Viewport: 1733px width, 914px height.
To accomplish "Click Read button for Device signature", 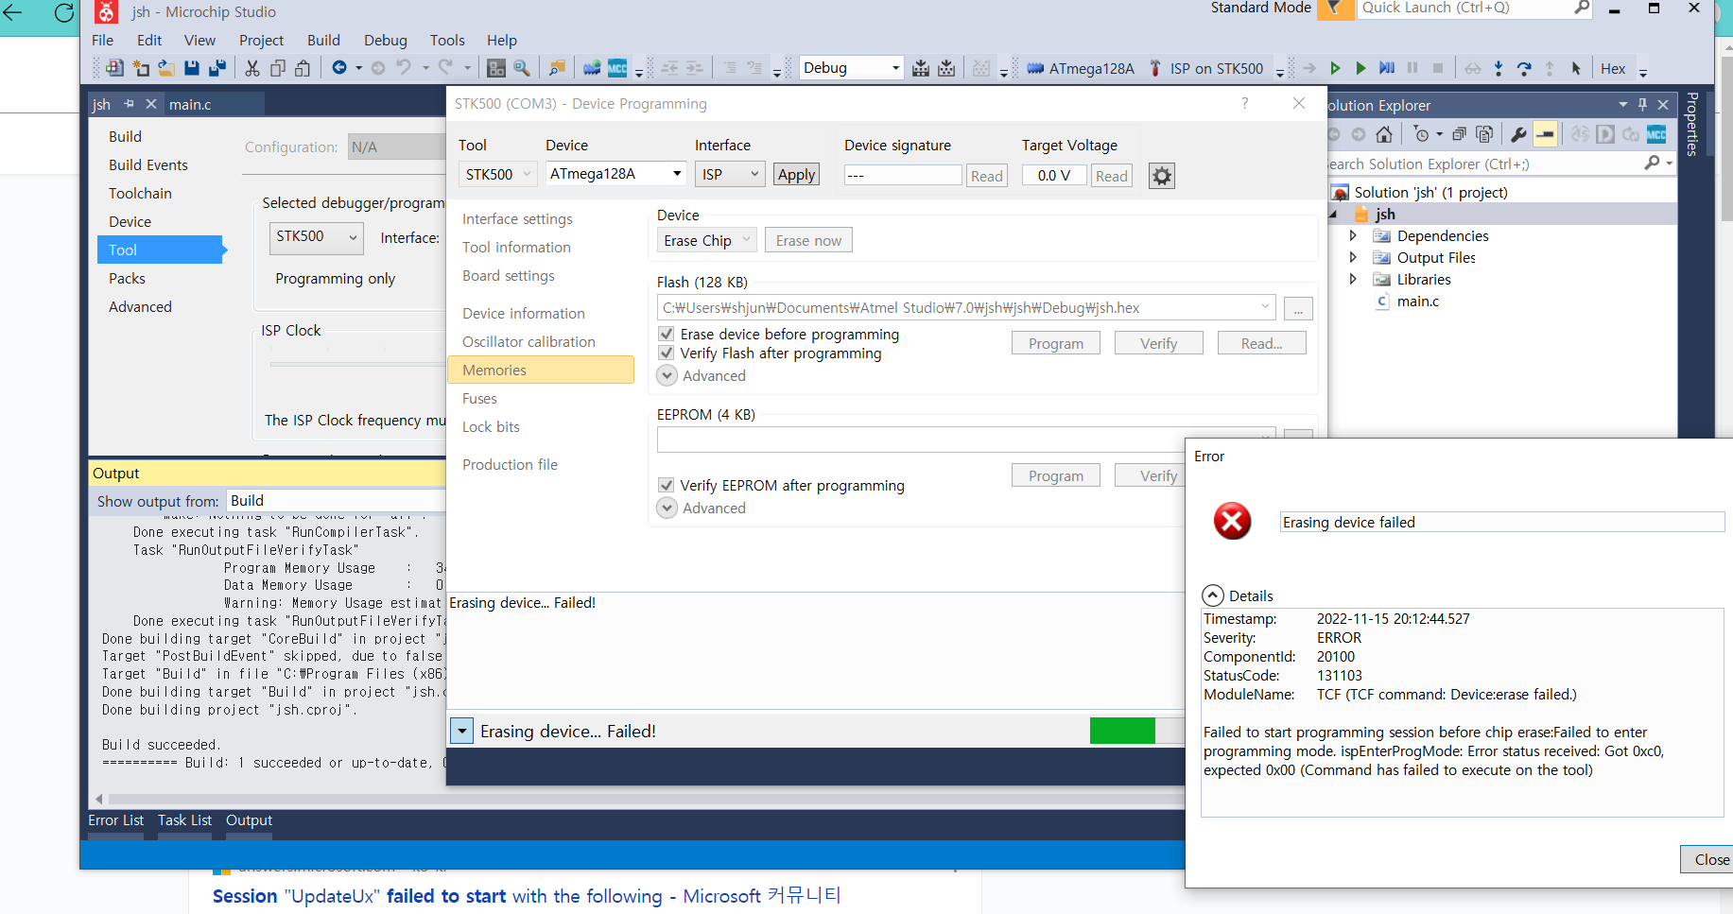I will pyautogui.click(x=986, y=176).
